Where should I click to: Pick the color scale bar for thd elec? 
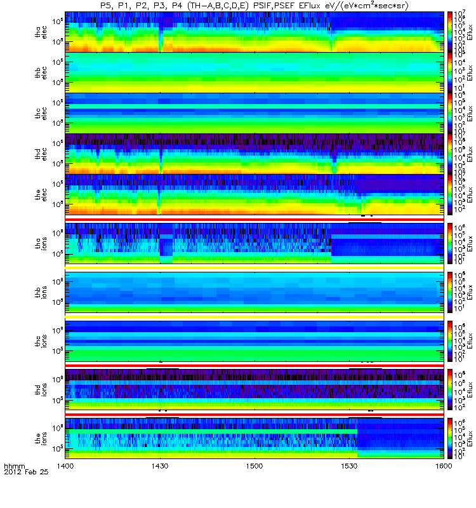point(450,154)
